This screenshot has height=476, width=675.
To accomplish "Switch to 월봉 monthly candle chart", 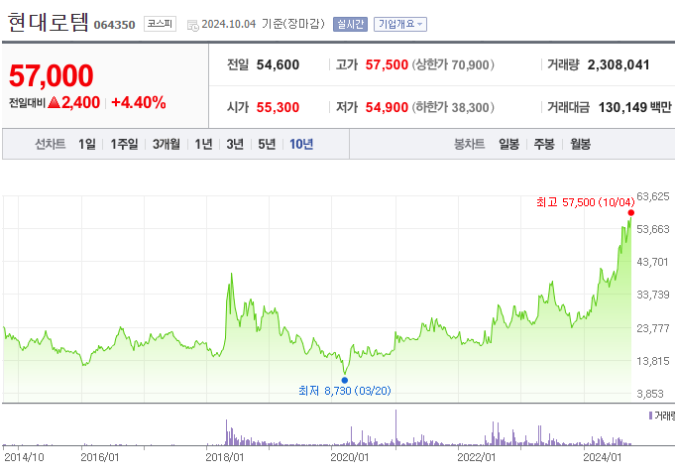I will (x=580, y=144).
